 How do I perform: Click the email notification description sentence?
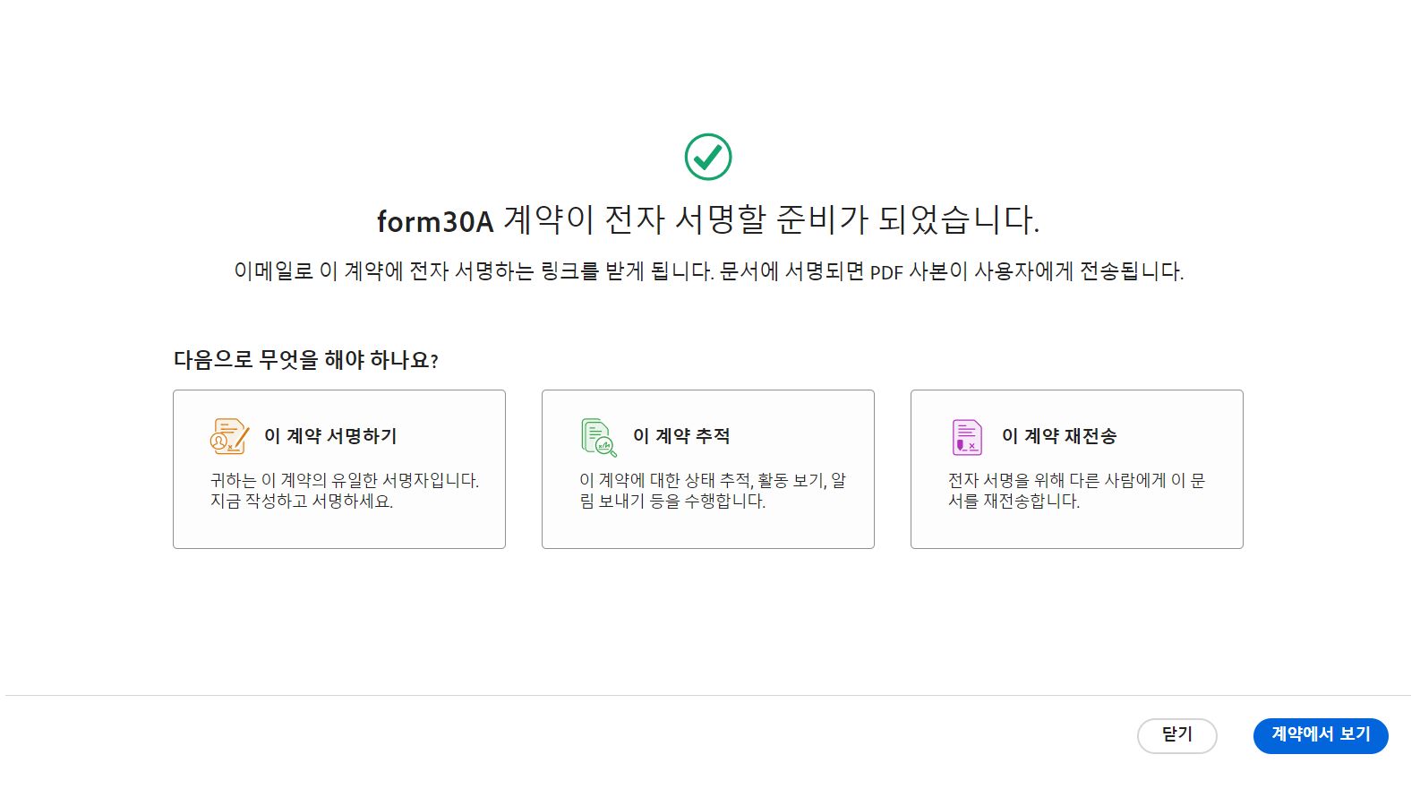tap(708, 272)
